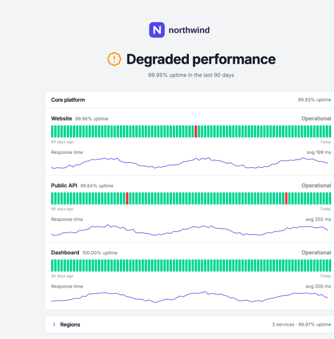Click the Website 90 days ago label
This screenshot has width=334, height=339.
point(62,142)
